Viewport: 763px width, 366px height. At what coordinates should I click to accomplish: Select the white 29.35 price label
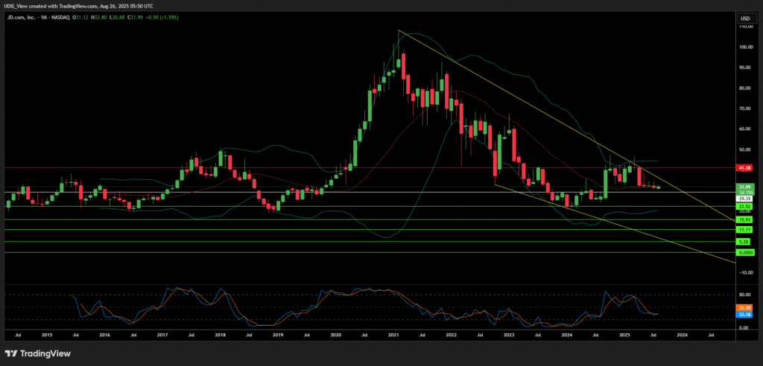click(744, 199)
